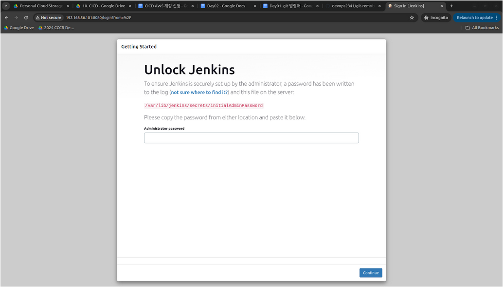Open the Incognito profile indicator
504x287 pixels.
coord(436,18)
